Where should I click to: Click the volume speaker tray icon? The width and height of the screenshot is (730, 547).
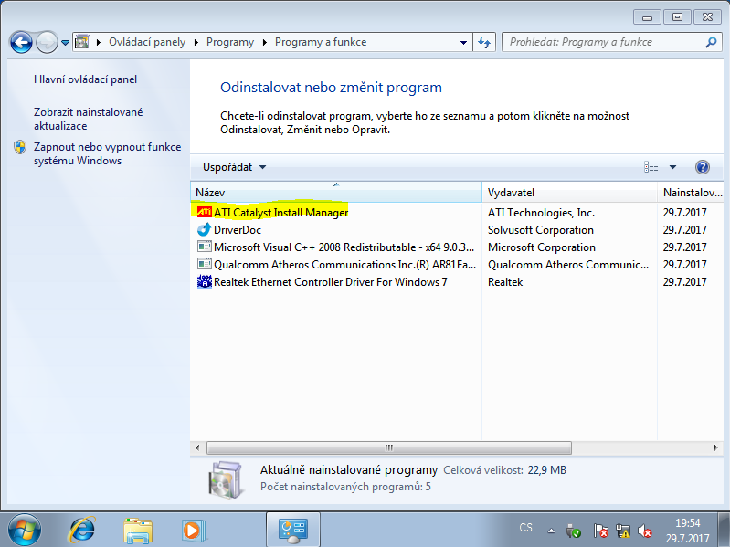click(645, 531)
